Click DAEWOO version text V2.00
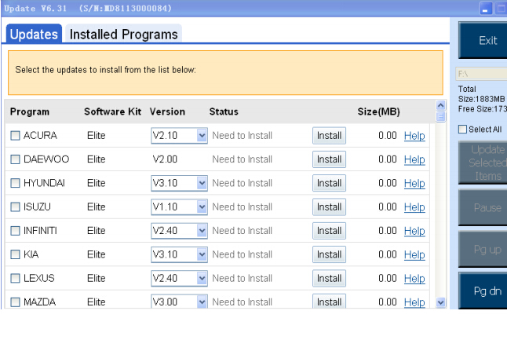Viewport: 507px width, 340px height. click(165, 159)
